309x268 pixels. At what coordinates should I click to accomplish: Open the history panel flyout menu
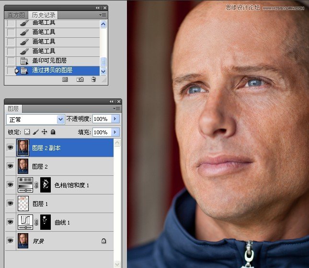click(103, 15)
